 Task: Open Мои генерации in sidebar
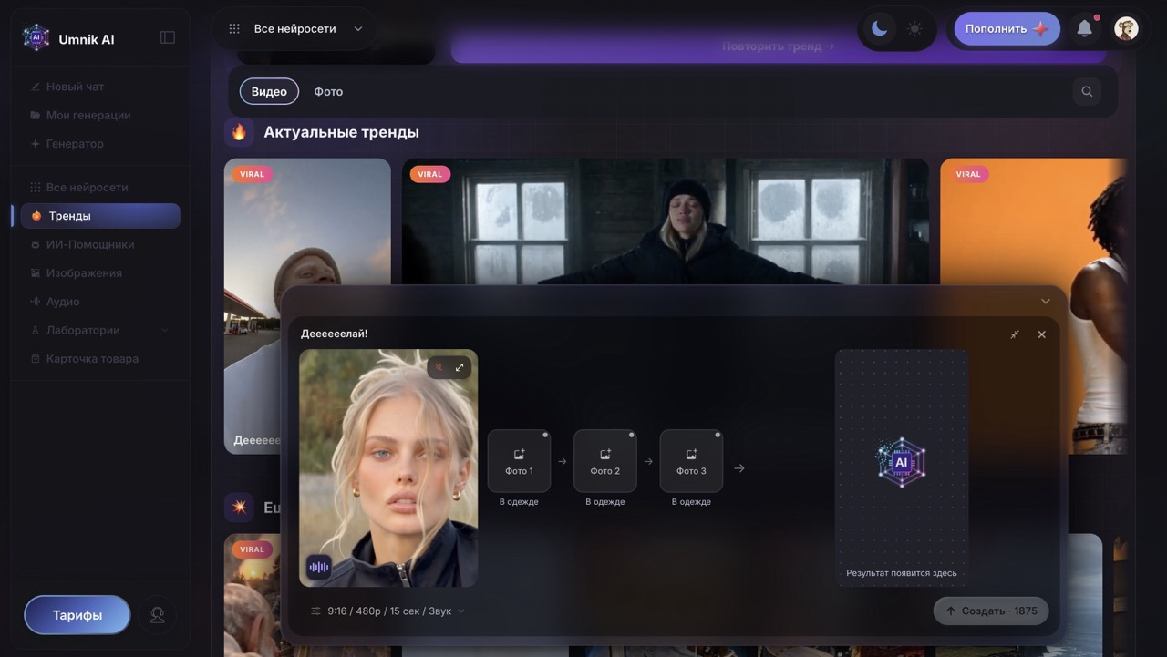click(x=100, y=115)
